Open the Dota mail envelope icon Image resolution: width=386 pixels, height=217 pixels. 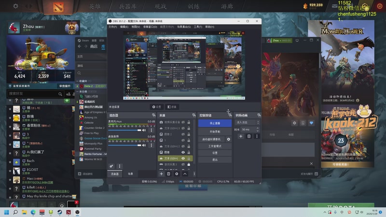point(334,6)
